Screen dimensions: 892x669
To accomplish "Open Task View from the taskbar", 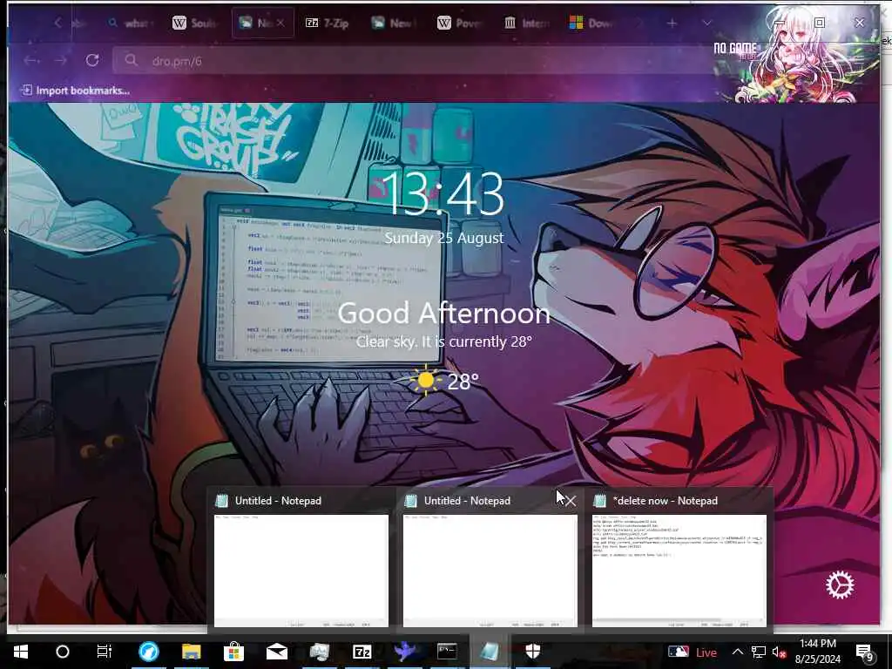I will point(105,652).
